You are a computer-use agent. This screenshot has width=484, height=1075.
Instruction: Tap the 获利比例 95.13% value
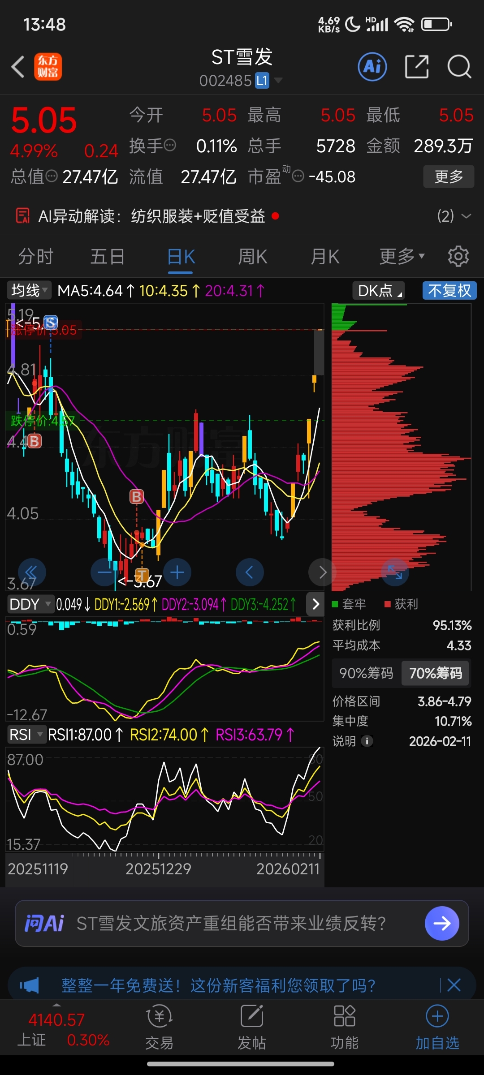(452, 625)
